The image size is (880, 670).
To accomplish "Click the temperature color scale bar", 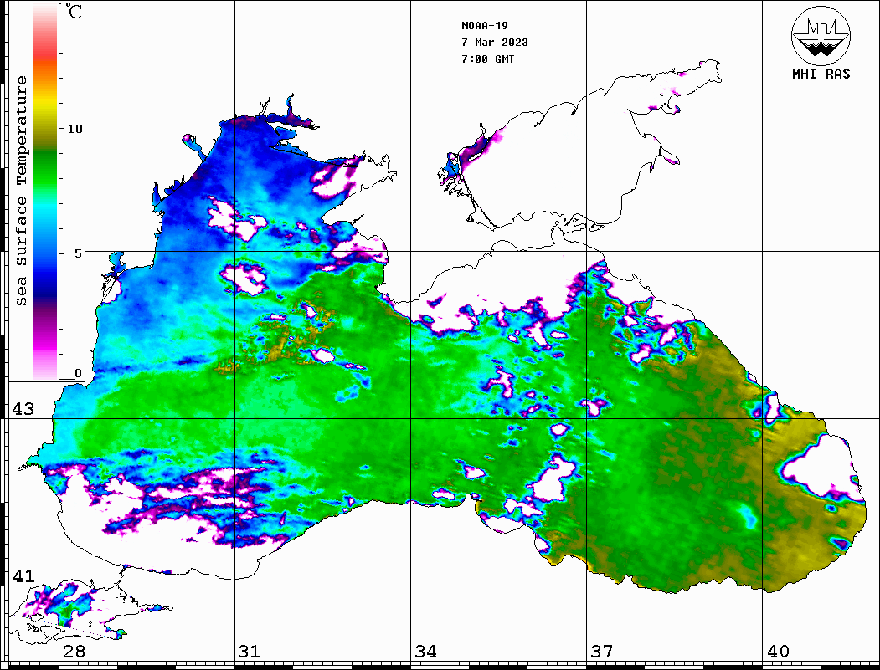I will 45,192.
